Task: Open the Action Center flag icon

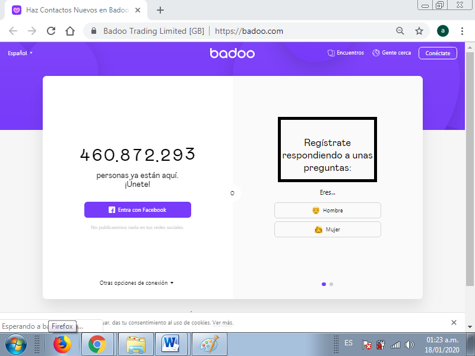Action: (366, 345)
